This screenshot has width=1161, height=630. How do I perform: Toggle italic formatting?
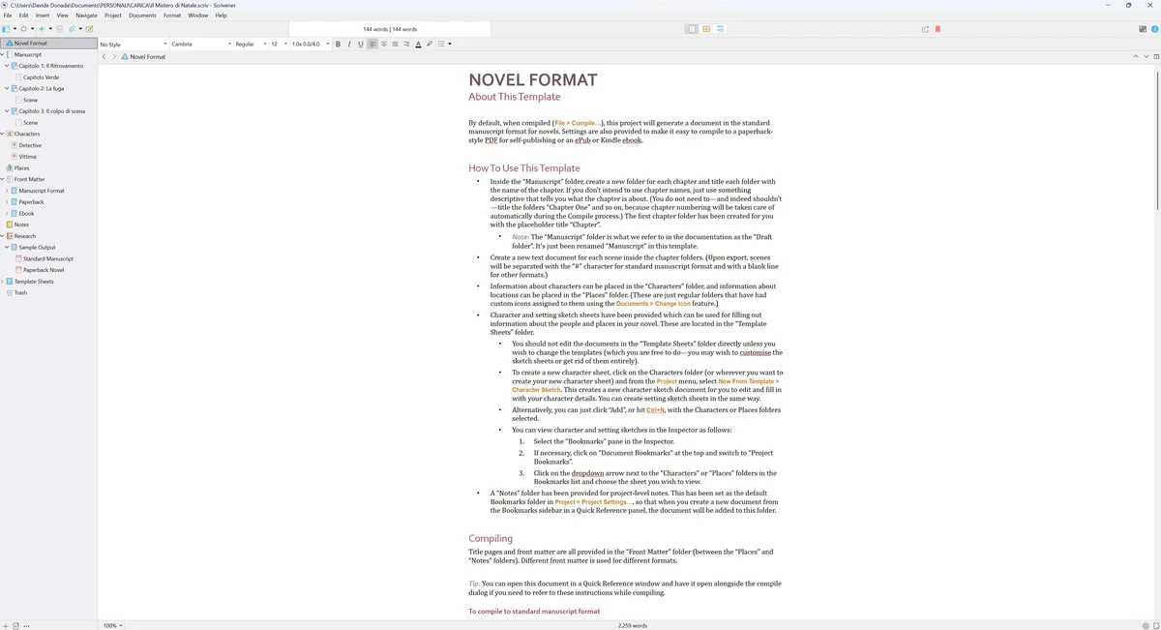point(349,44)
